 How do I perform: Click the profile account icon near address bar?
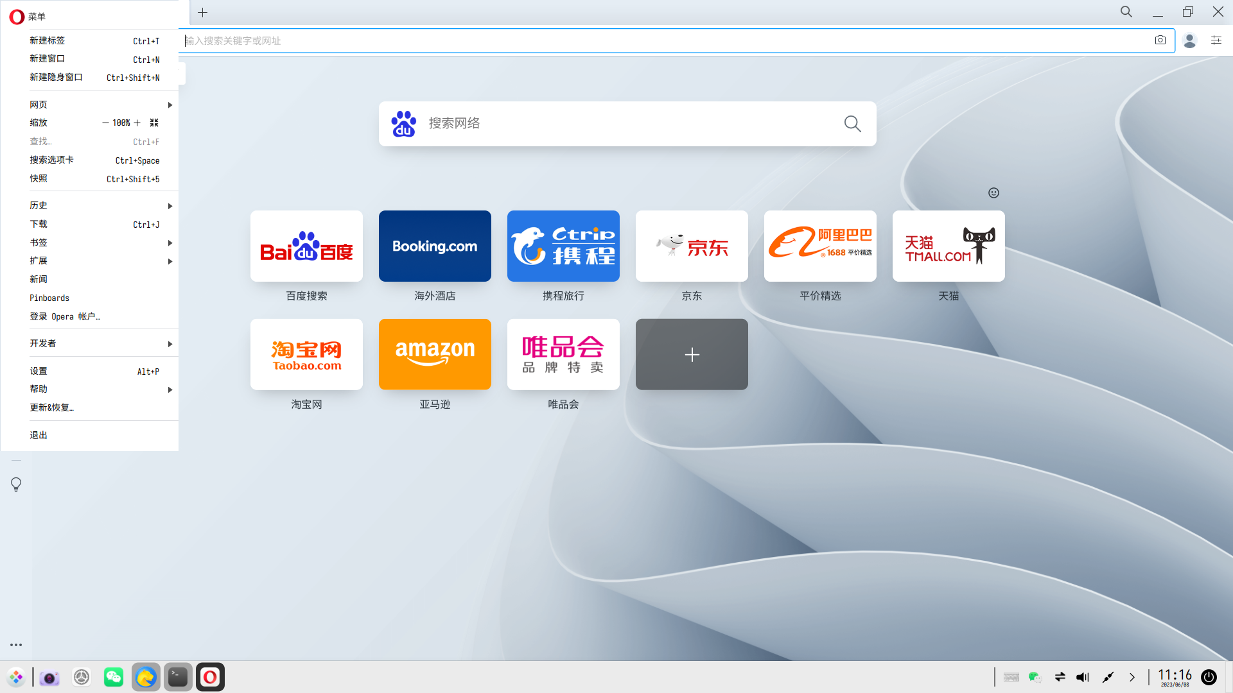(x=1190, y=40)
